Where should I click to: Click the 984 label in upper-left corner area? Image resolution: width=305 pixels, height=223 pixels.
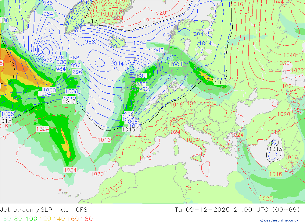(48, 14)
